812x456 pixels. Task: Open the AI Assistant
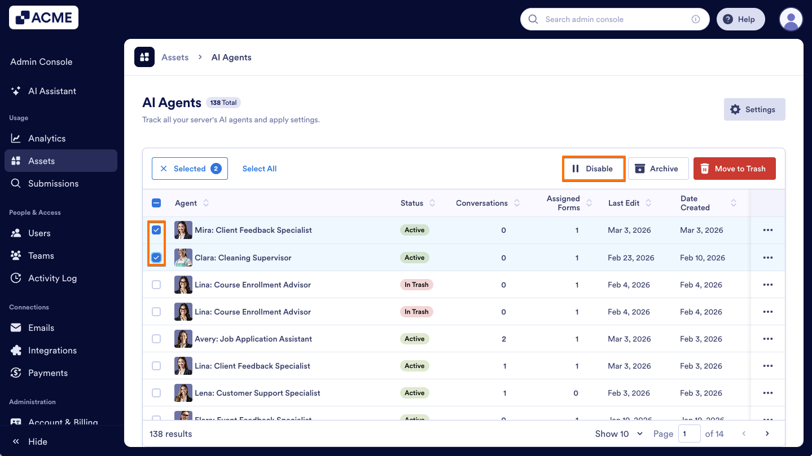pyautogui.click(x=53, y=91)
